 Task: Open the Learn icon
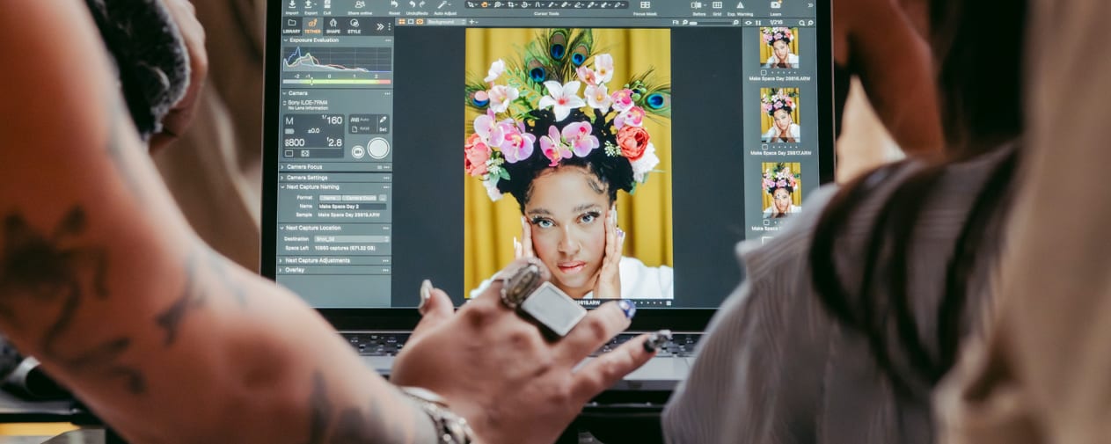(x=777, y=5)
